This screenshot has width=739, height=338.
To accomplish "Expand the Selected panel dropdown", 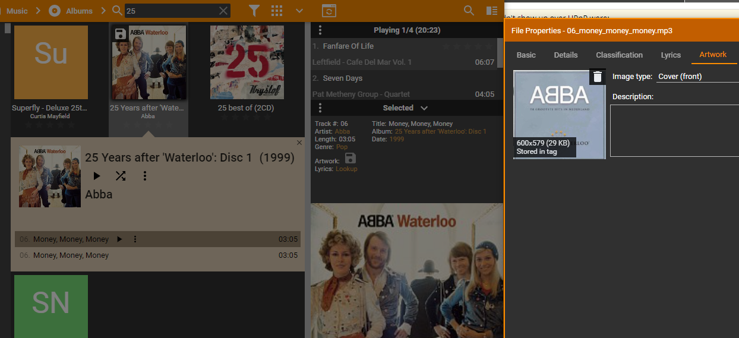I will (424, 108).
